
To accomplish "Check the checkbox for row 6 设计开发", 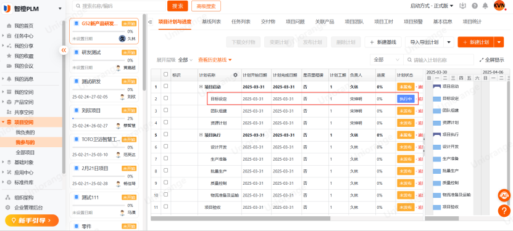I will point(166,147).
